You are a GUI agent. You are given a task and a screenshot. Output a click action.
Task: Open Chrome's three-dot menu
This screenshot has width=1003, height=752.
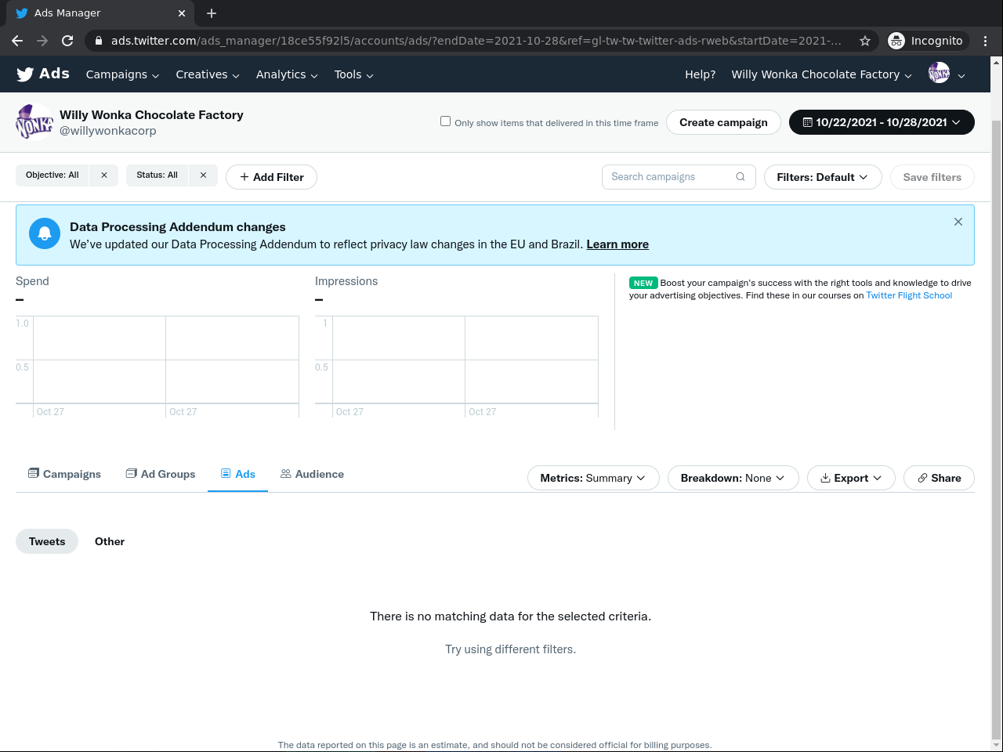[986, 41]
